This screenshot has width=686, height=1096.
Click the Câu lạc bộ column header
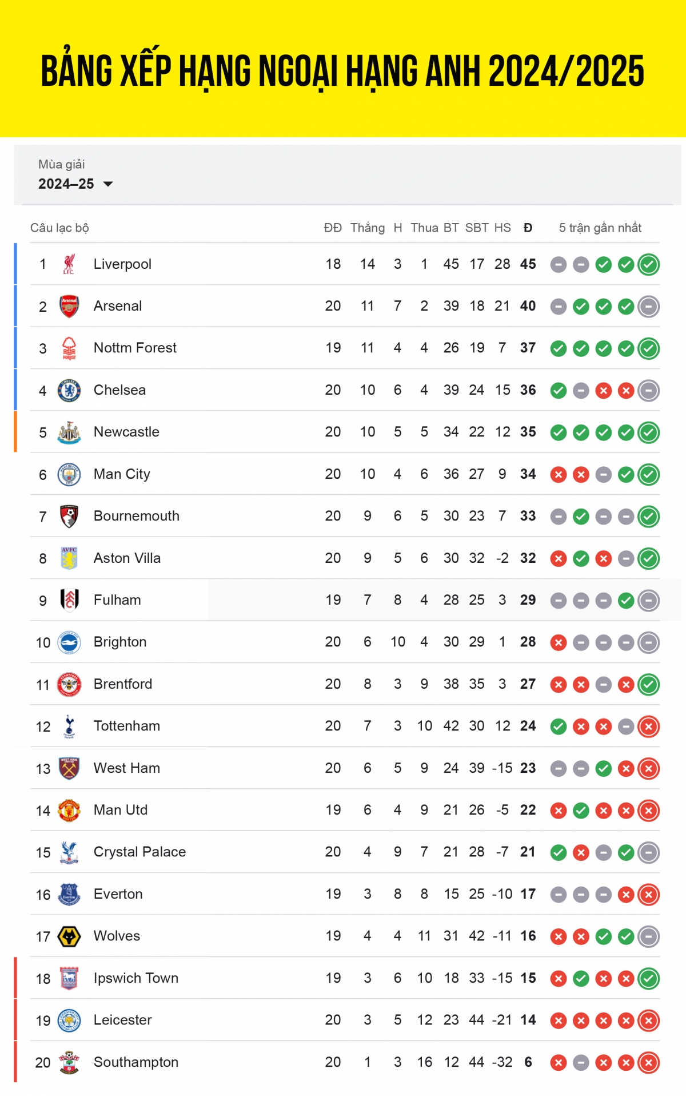(59, 228)
